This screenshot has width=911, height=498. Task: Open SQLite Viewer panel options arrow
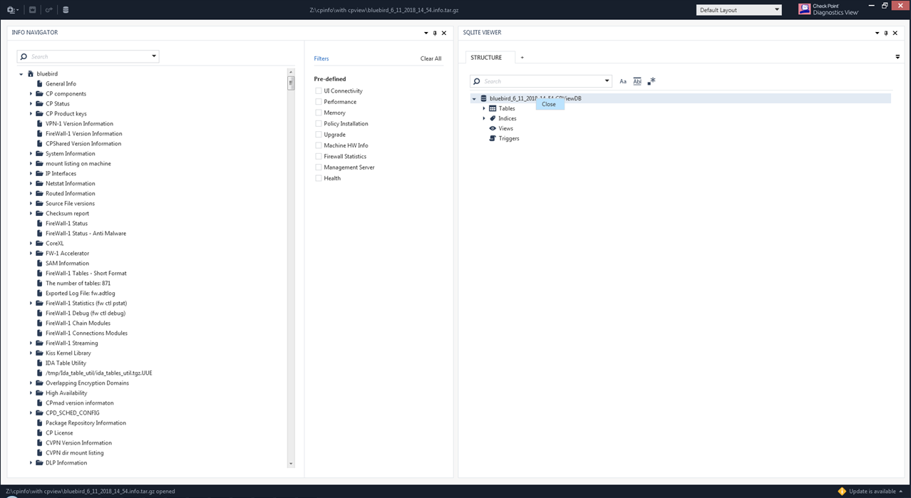[877, 33]
